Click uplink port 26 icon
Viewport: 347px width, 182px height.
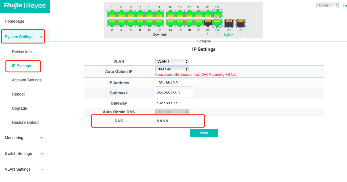240,23
